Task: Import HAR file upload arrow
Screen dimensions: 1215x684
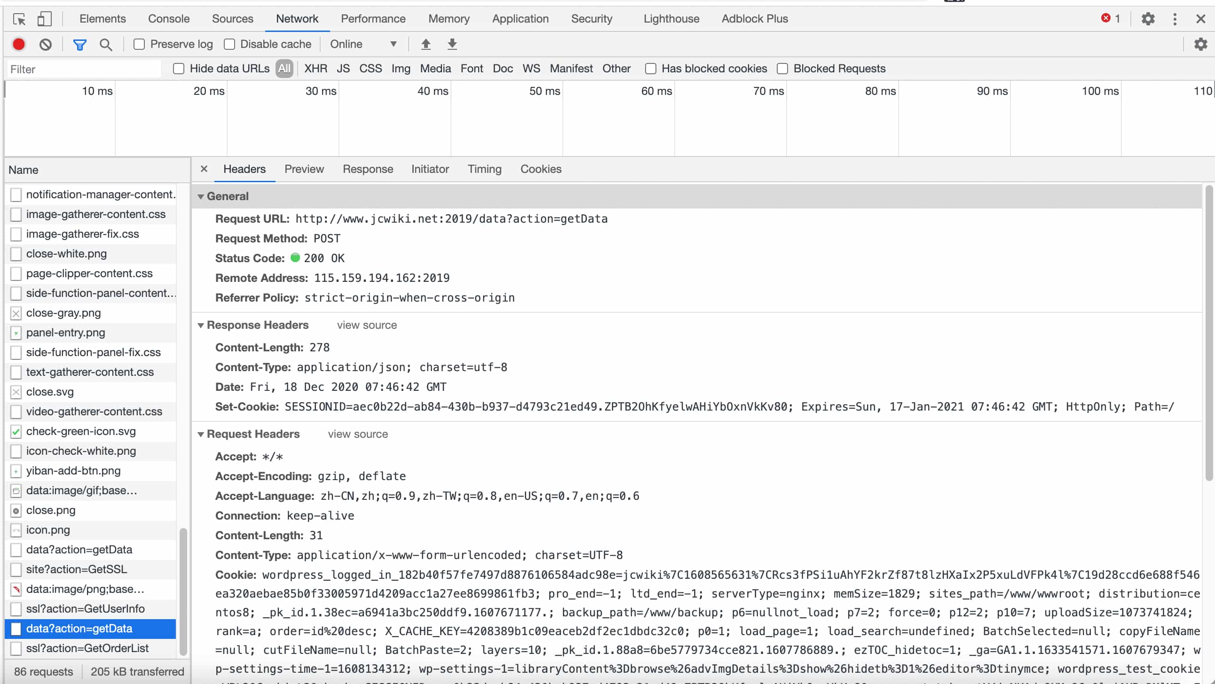Action: pos(426,44)
